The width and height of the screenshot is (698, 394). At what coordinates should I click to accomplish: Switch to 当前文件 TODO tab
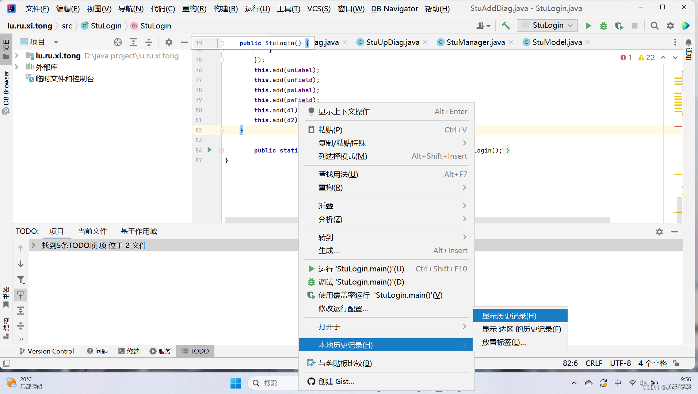click(92, 231)
